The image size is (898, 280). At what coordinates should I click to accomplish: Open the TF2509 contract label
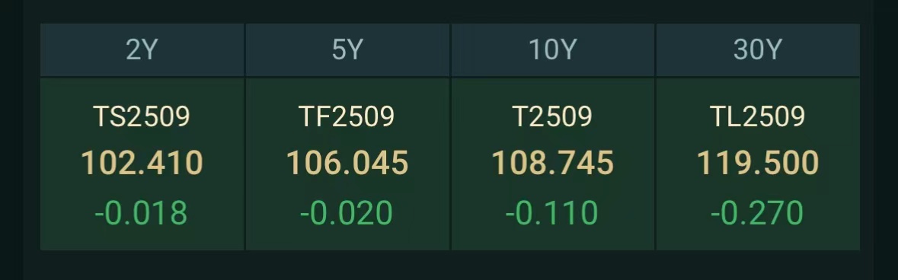pos(347,117)
